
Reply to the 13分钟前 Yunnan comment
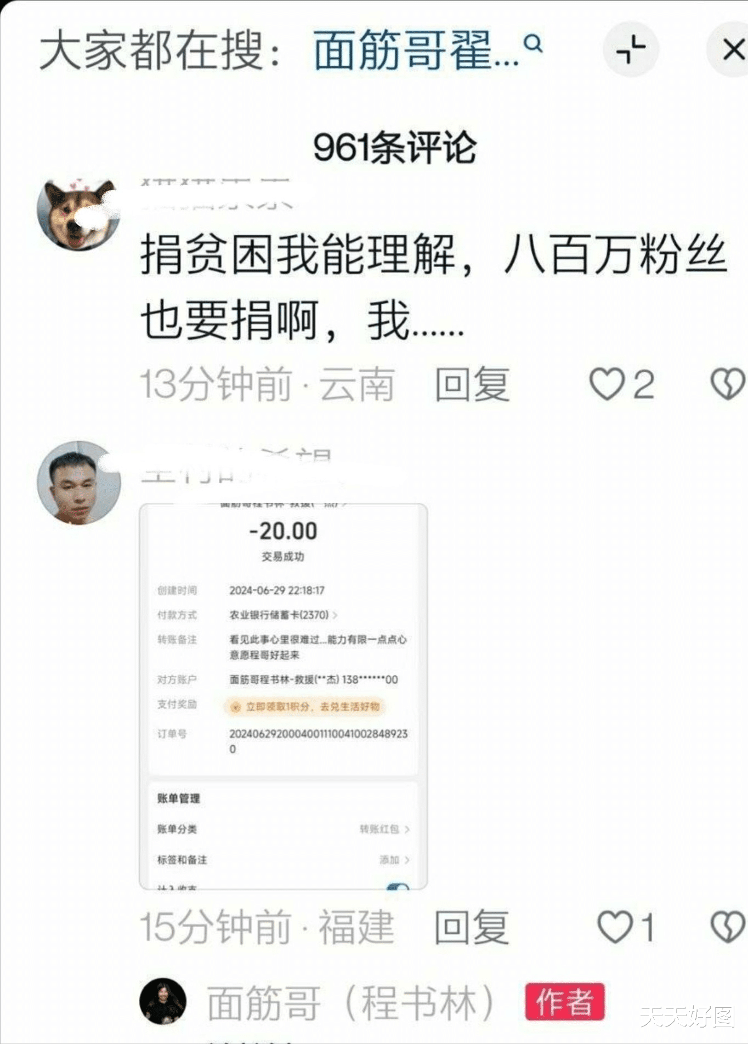472,384
